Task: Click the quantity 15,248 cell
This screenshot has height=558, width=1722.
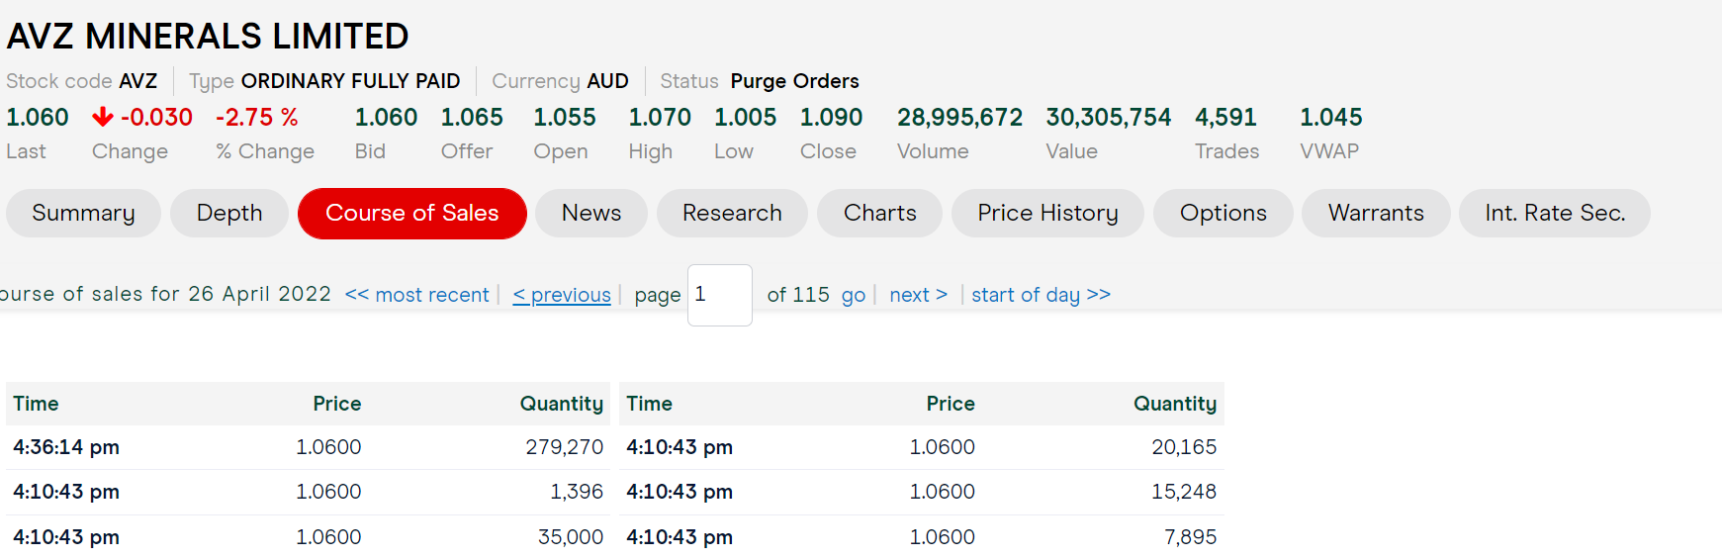Action: [1184, 492]
